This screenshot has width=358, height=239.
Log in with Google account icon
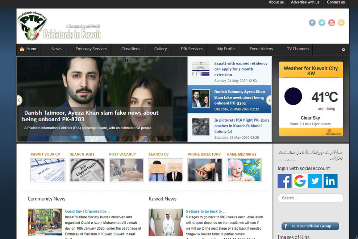click(300, 181)
